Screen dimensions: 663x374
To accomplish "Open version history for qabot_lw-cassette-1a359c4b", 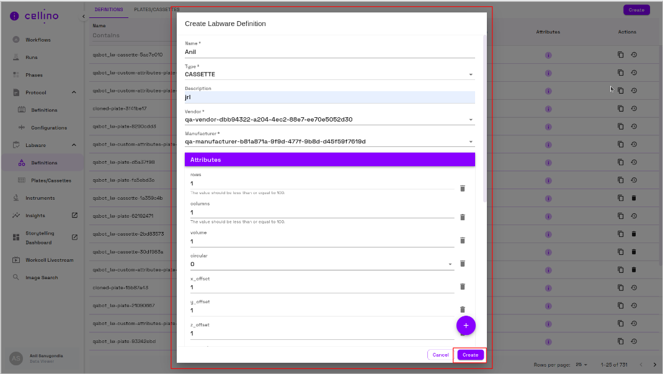I will click(x=633, y=198).
